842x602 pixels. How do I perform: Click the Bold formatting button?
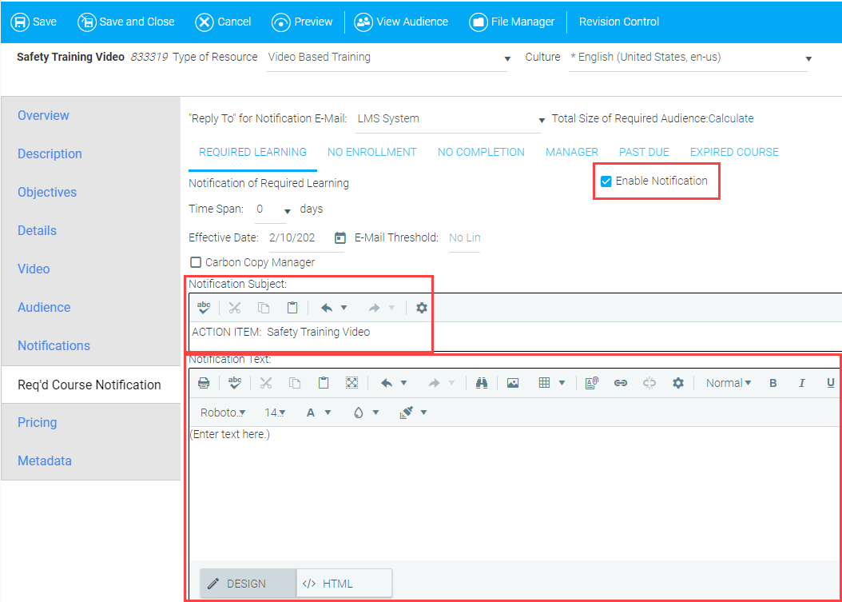pos(773,383)
